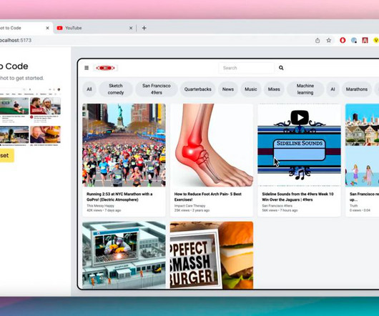Screen dimensions: 379x316
Task: Open the red Opera extension icon
Action: pyautogui.click(x=343, y=40)
